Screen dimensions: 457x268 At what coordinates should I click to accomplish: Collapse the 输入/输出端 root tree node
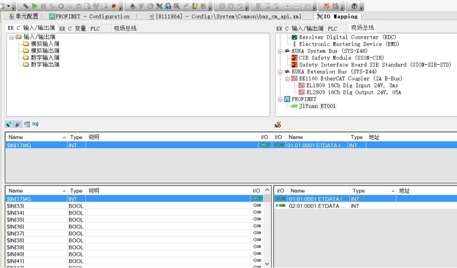pos(11,37)
